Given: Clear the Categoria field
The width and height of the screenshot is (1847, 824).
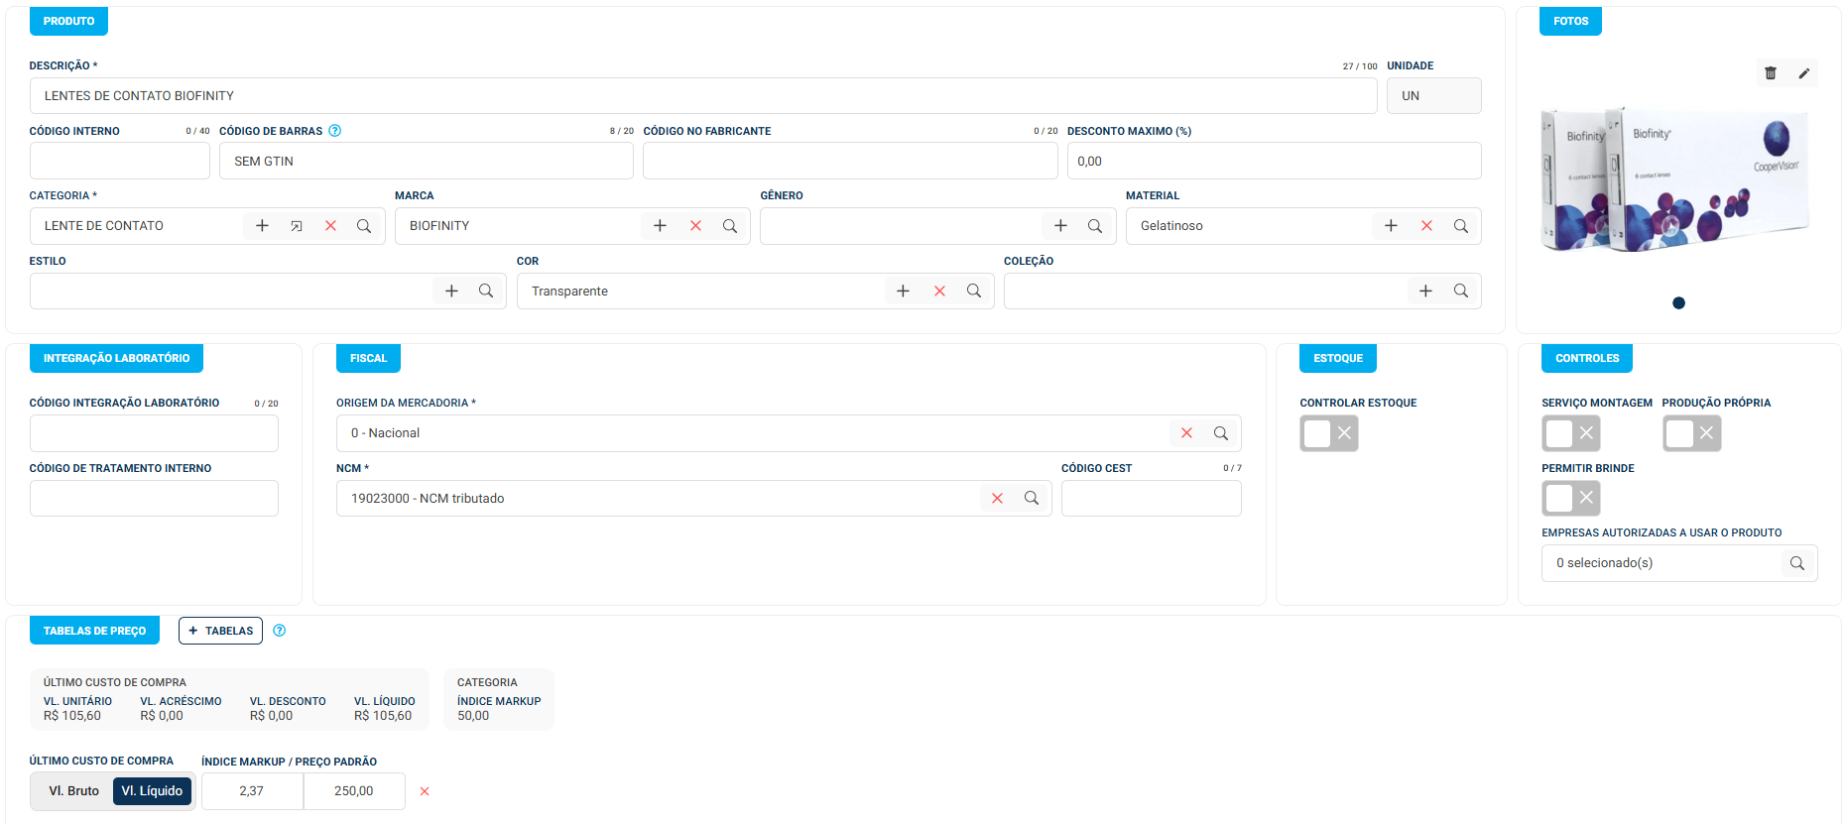Looking at the screenshot, I should (330, 226).
